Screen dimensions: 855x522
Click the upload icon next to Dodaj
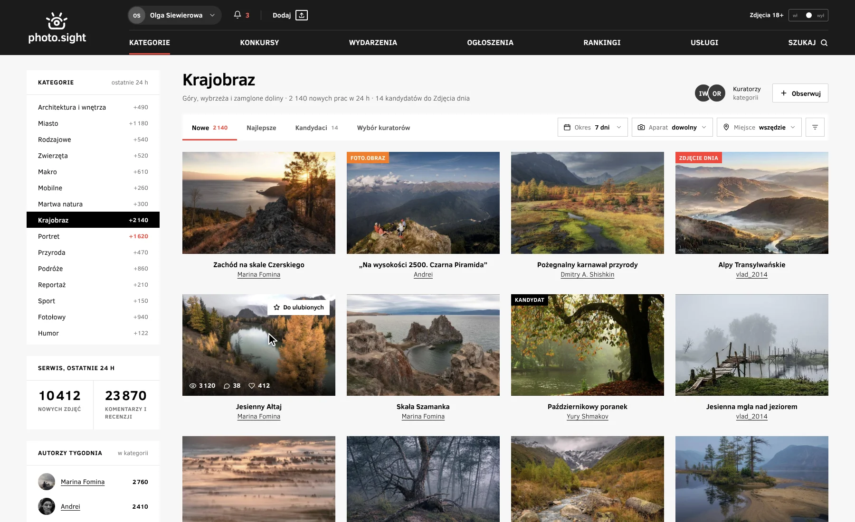(302, 15)
